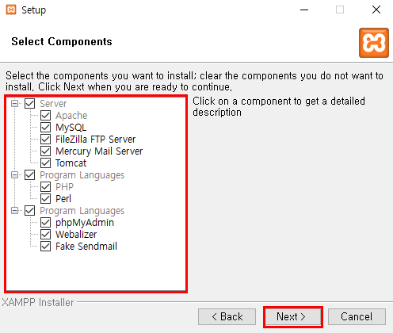Uncheck the Perl component
Screen dimensions: 393x333
click(x=45, y=198)
